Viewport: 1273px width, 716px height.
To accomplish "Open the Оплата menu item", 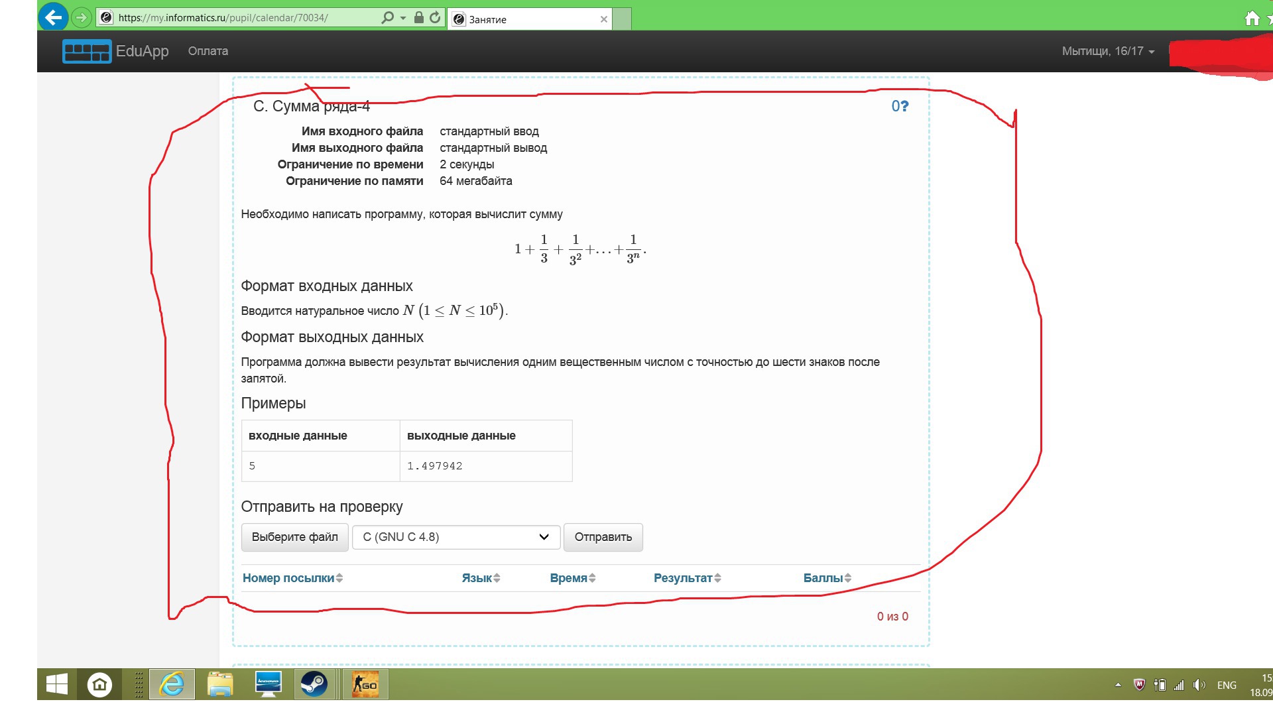I will click(x=208, y=51).
